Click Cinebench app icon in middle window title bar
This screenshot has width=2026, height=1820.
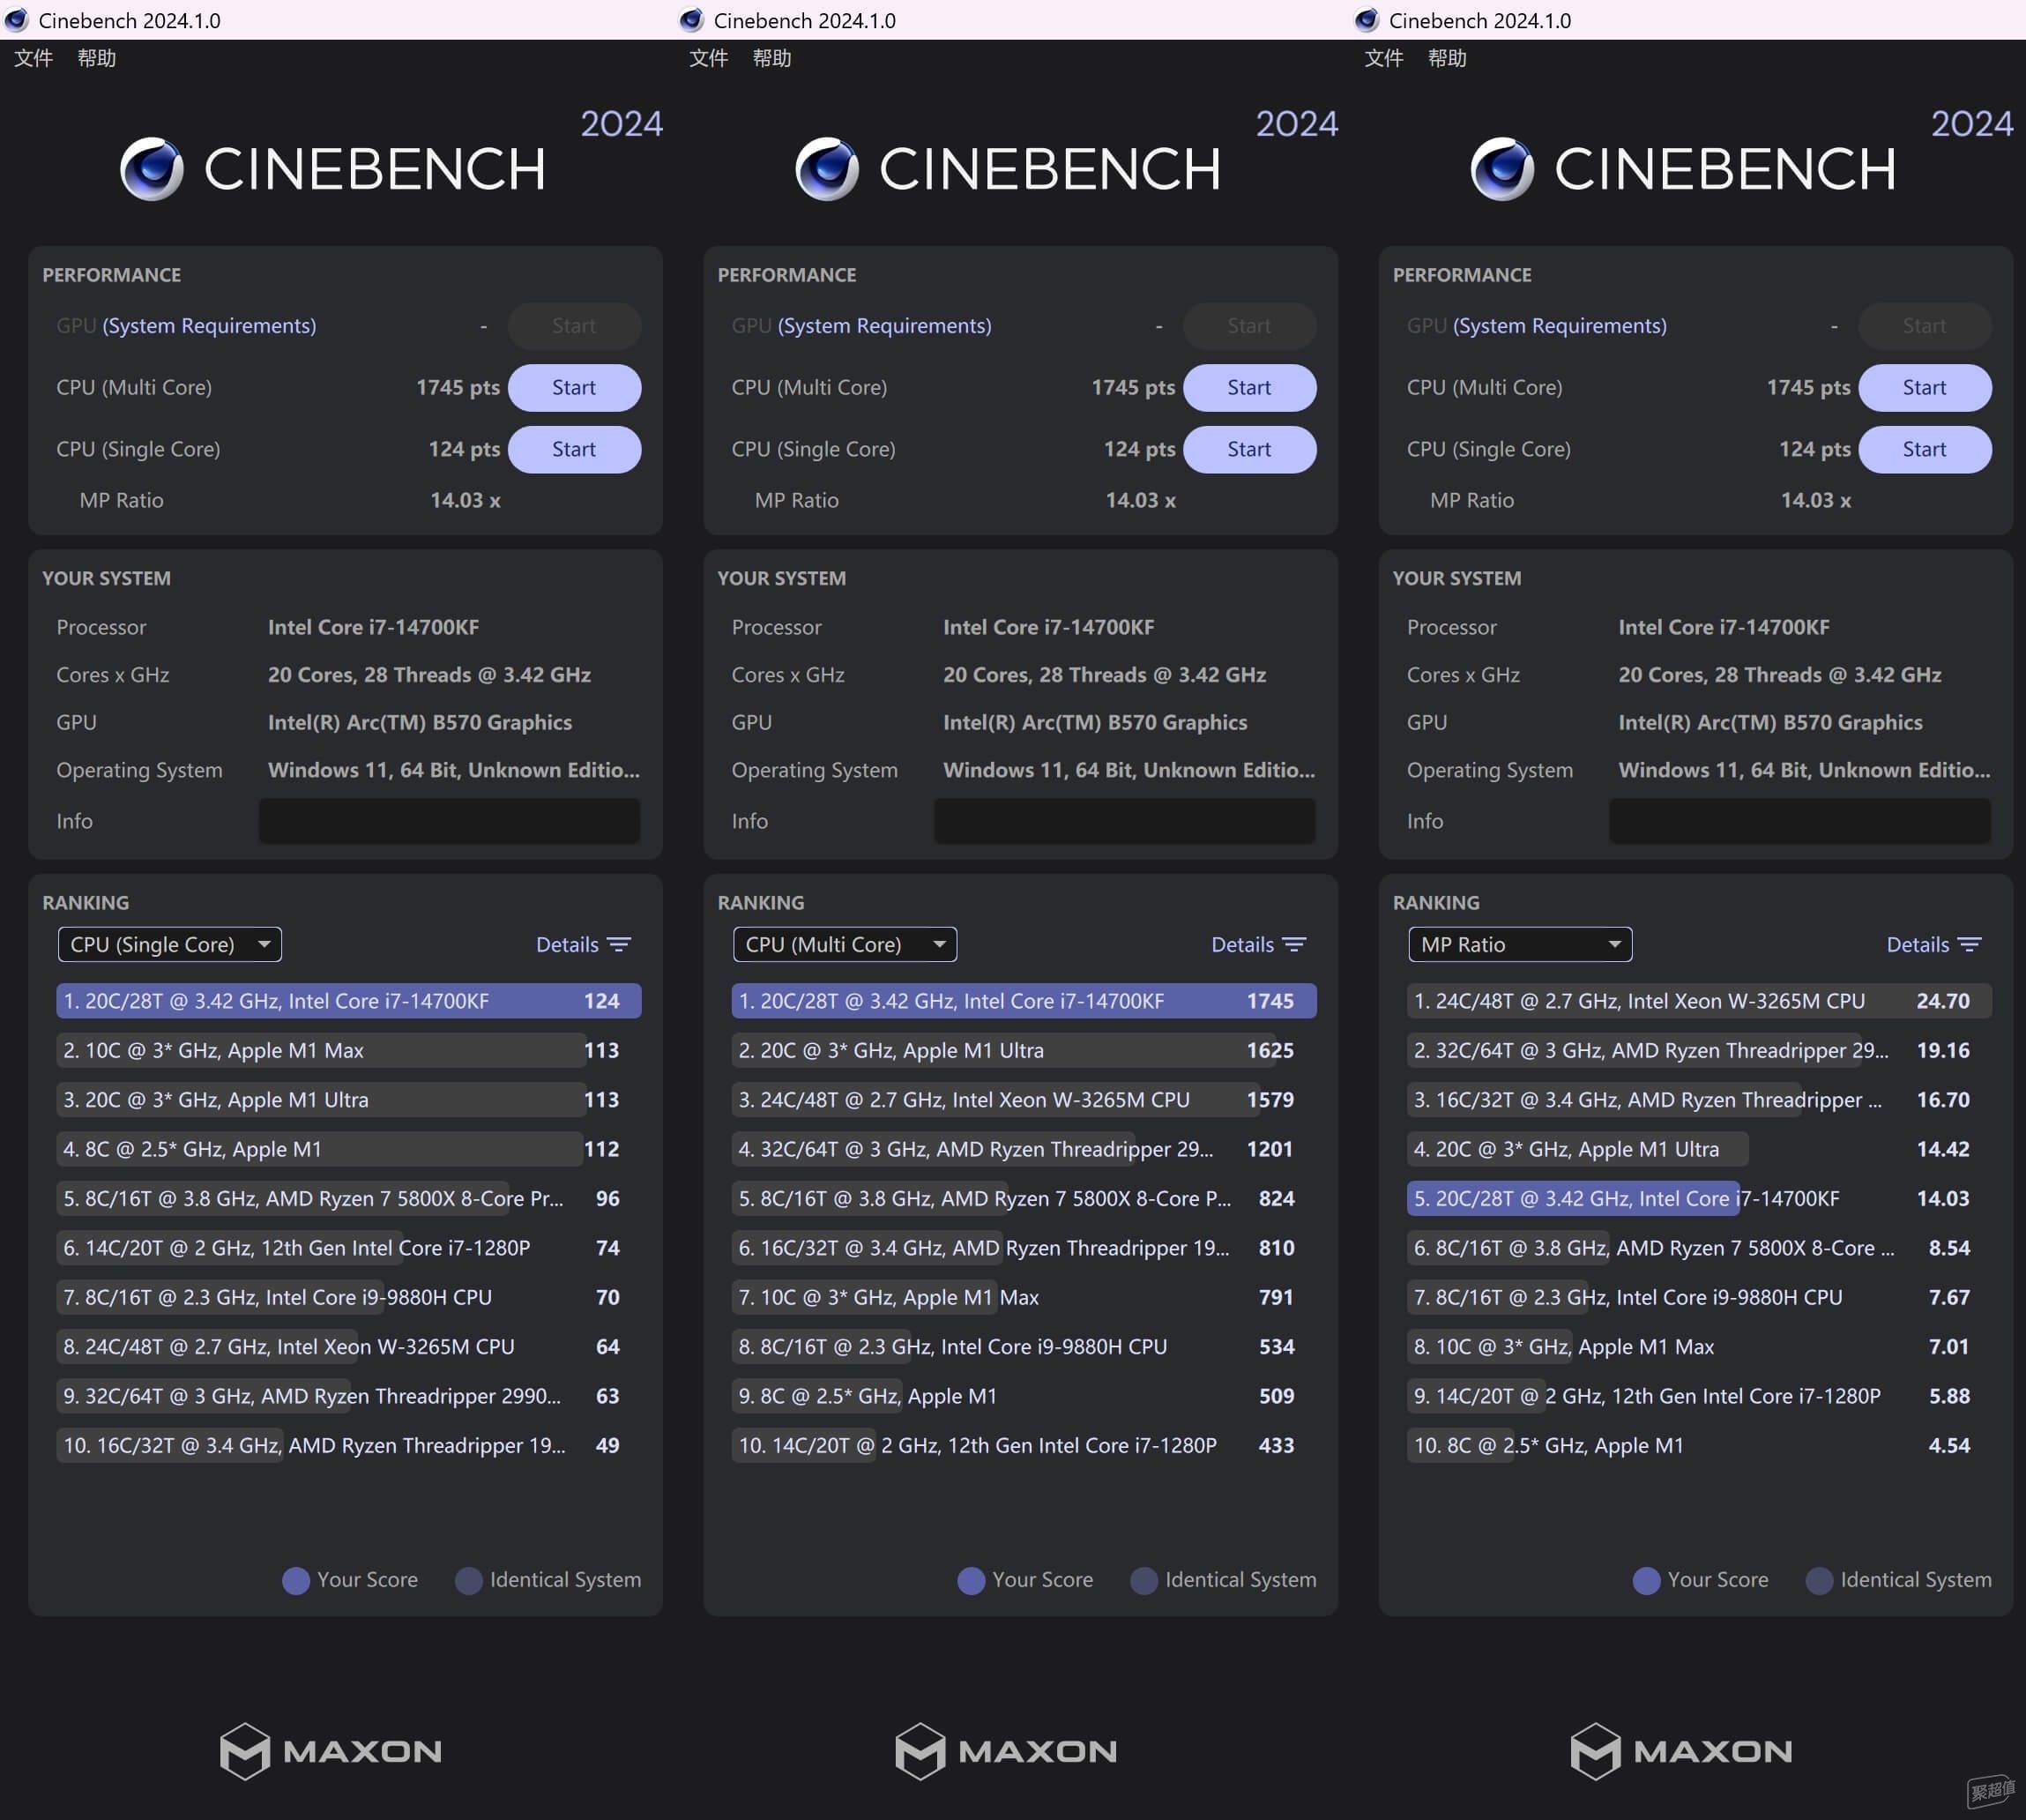tap(692, 20)
